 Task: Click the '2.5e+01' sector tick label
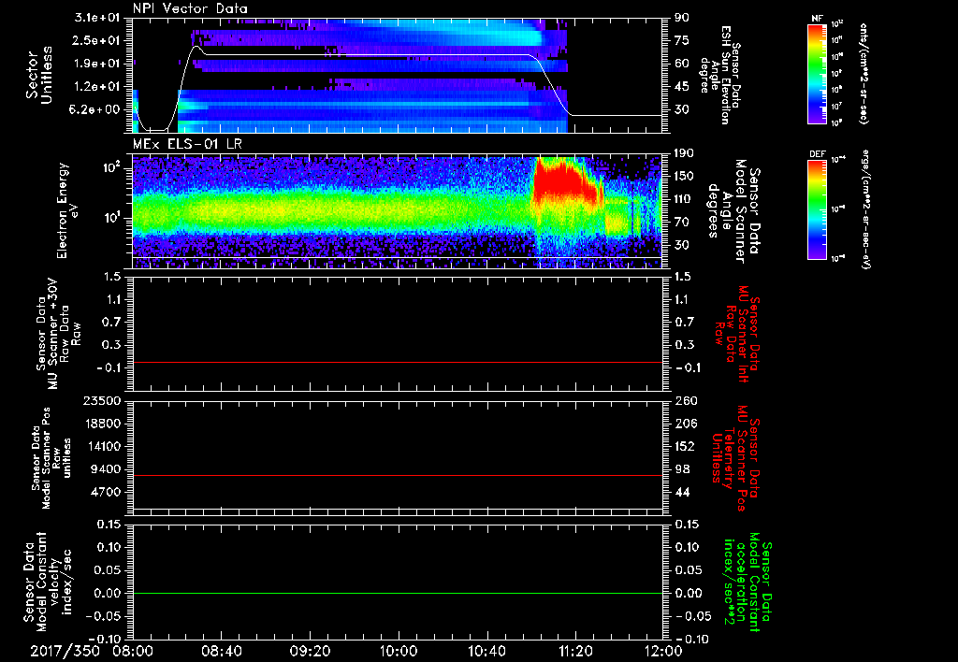click(x=97, y=40)
